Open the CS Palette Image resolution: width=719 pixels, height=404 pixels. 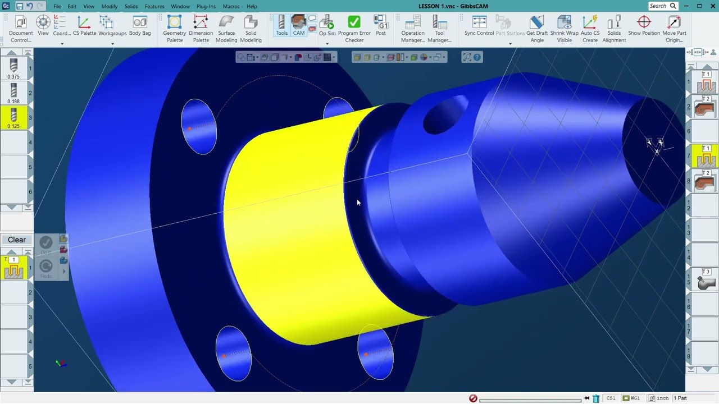(84, 26)
